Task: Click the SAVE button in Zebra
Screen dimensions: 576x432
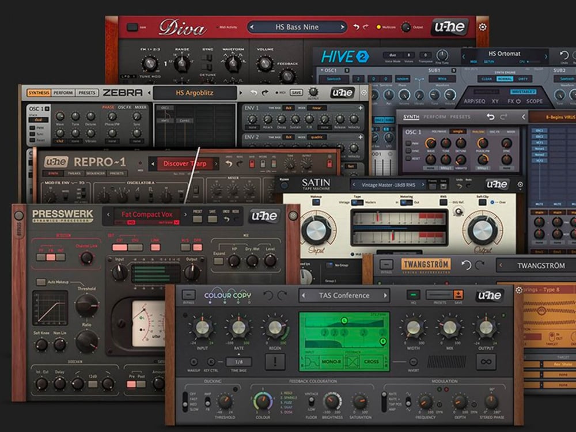Action: 296,93
